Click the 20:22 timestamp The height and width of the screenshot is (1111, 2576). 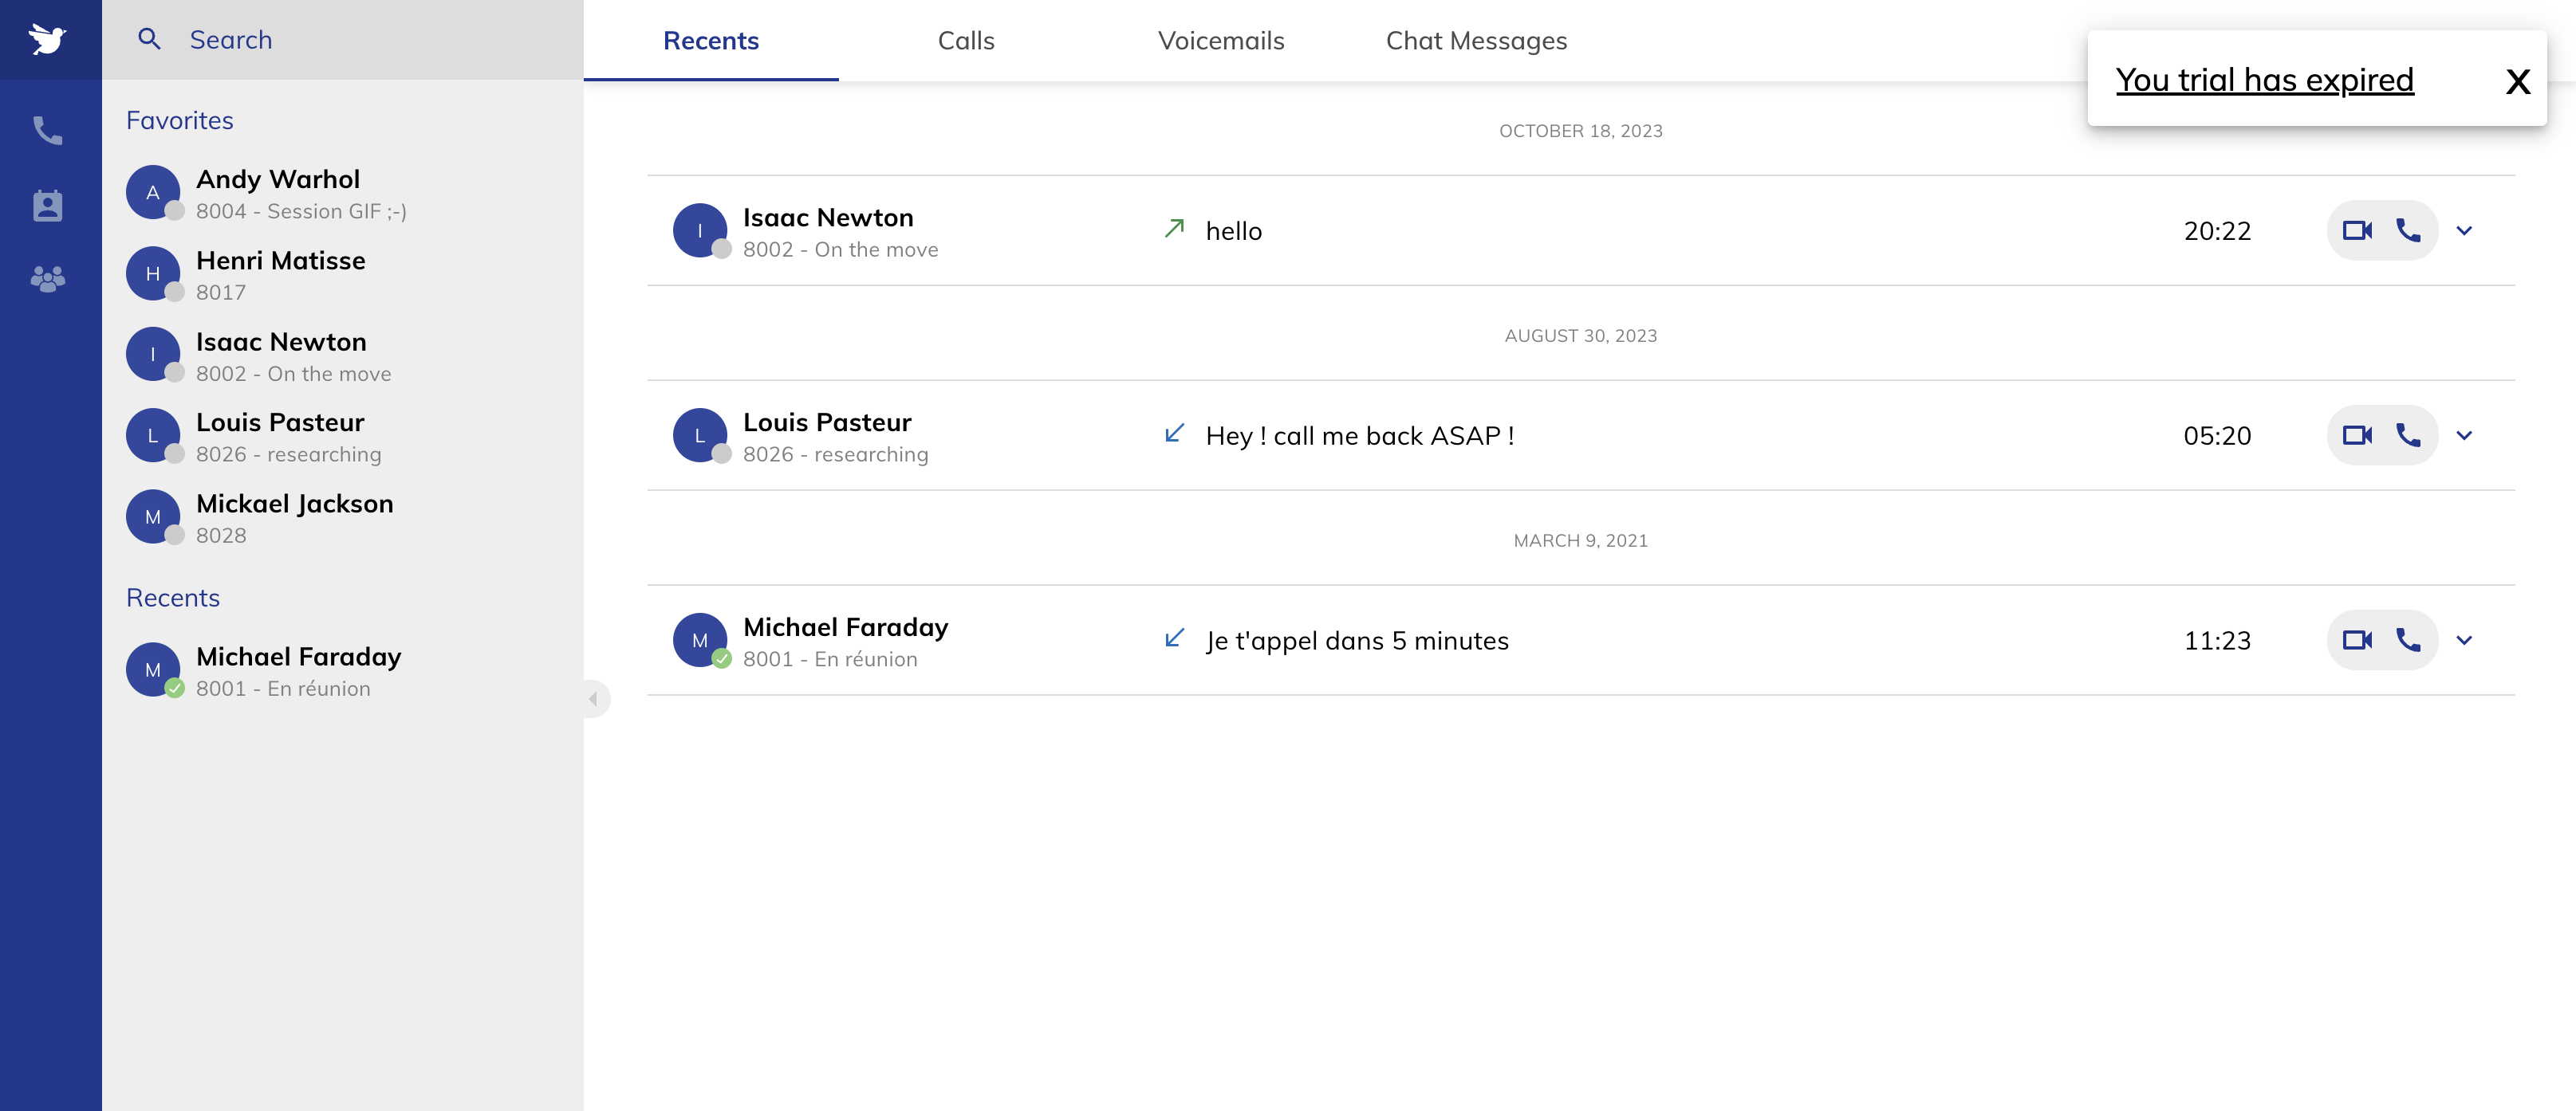point(2217,231)
